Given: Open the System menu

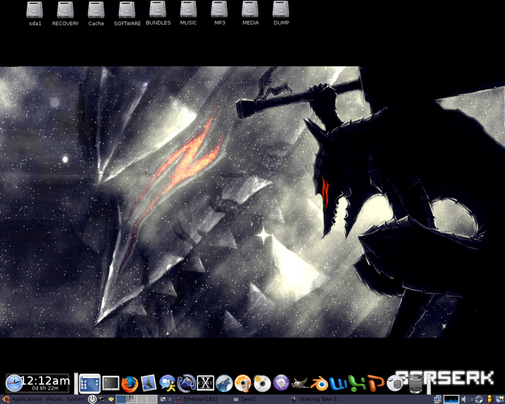Looking at the screenshot, I should (76, 399).
